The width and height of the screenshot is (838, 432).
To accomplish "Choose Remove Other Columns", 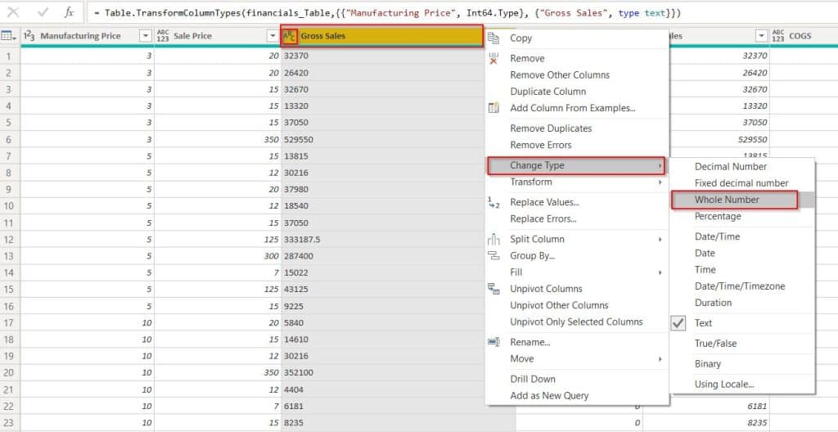I will 560,74.
